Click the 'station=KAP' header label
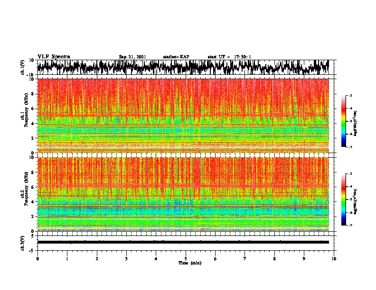The height and width of the screenshot is (290, 376). point(176,57)
